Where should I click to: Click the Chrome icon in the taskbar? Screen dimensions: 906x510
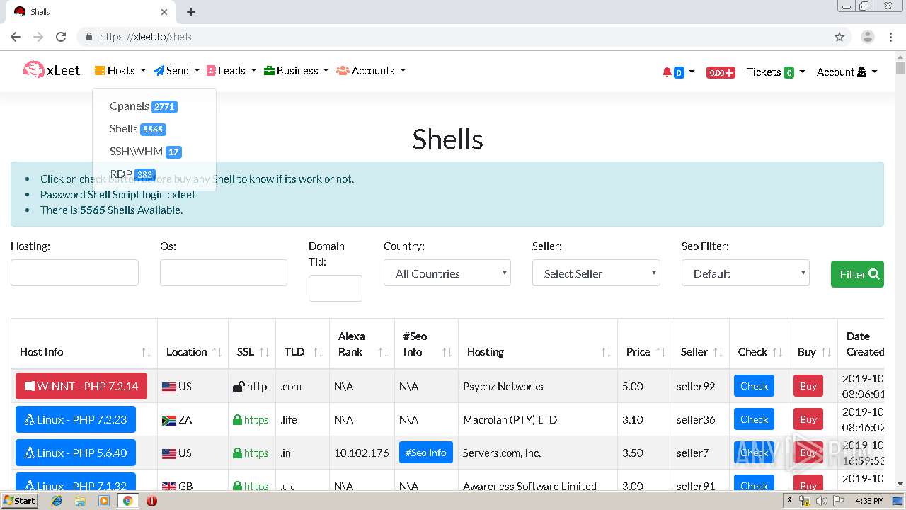(x=127, y=501)
